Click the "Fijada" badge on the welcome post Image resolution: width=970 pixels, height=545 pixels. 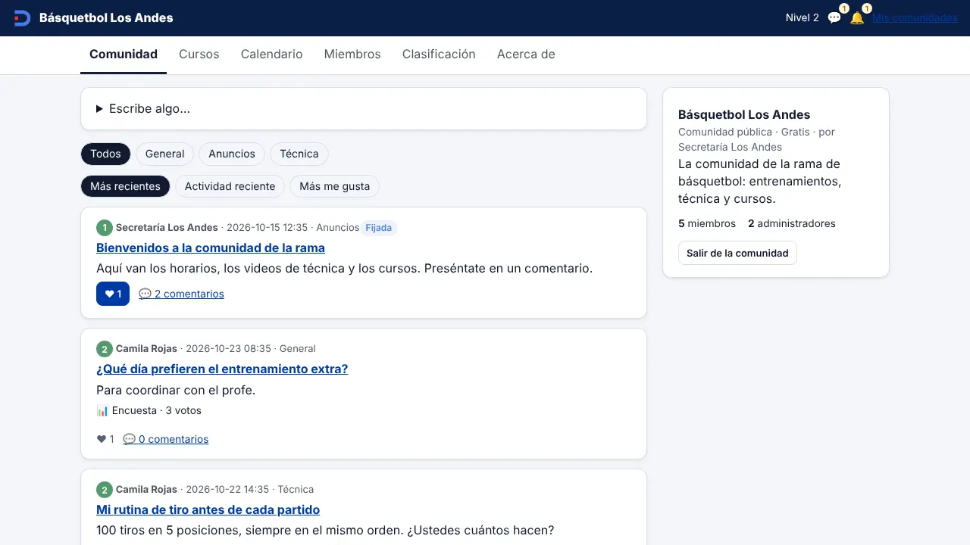coord(379,228)
